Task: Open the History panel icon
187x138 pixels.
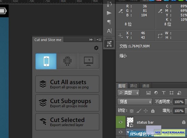Action: coord(109,4)
